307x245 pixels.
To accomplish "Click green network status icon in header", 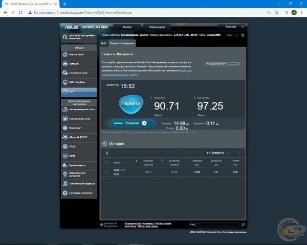I will 243,35.
